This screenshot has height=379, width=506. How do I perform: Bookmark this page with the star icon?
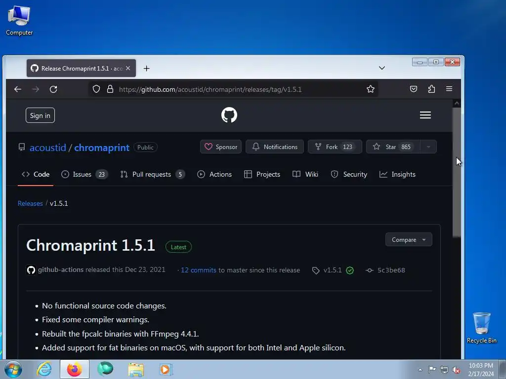pyautogui.click(x=371, y=89)
